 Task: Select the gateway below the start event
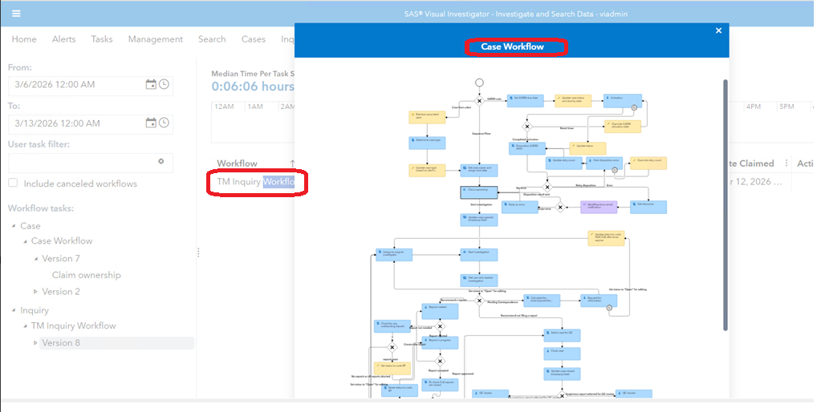(x=478, y=101)
